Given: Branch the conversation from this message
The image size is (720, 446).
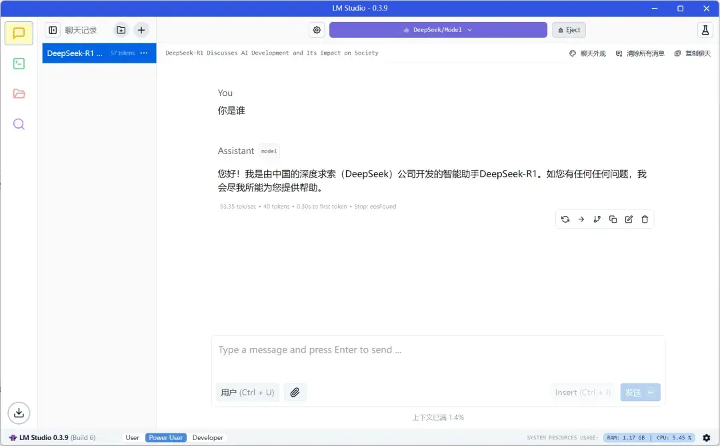Looking at the screenshot, I should click(597, 219).
